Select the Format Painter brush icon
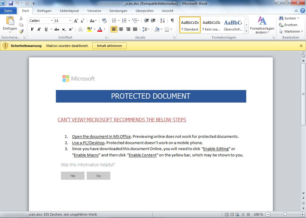This screenshot has height=218, width=306. pyautogui.click(x=21, y=31)
